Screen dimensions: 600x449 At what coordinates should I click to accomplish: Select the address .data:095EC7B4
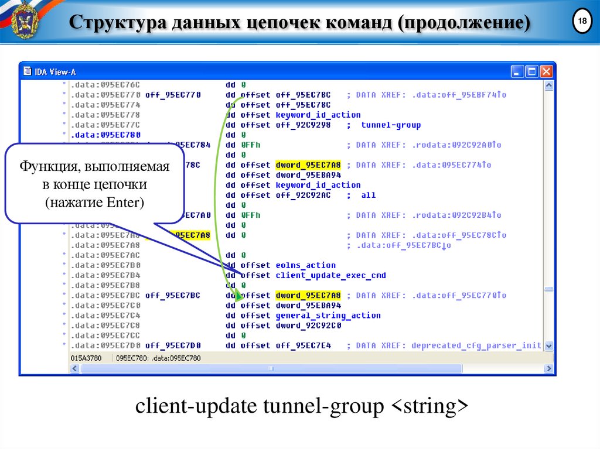pos(105,275)
